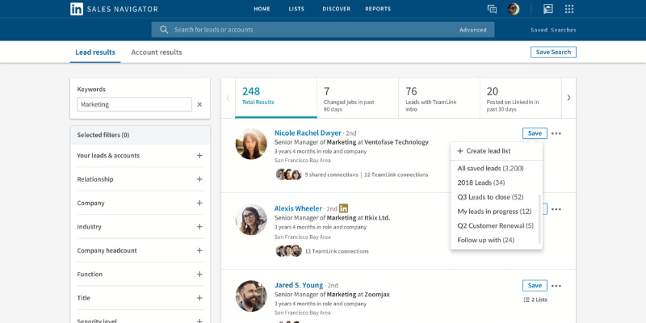
Task: Click next arrow in results summary carousel
Action: coord(568,98)
